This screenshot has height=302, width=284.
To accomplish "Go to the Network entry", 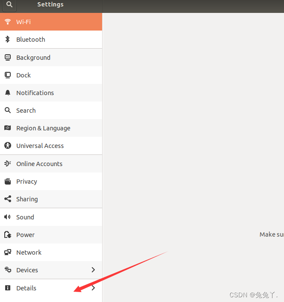I will point(51,252).
